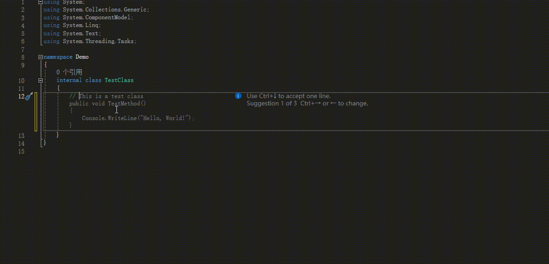The width and height of the screenshot is (549, 264).
Task: Click the "using System.Linq;" line
Action: pyautogui.click(x=72, y=26)
